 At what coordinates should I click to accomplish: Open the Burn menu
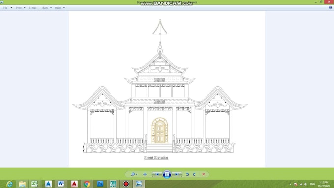tap(45, 8)
